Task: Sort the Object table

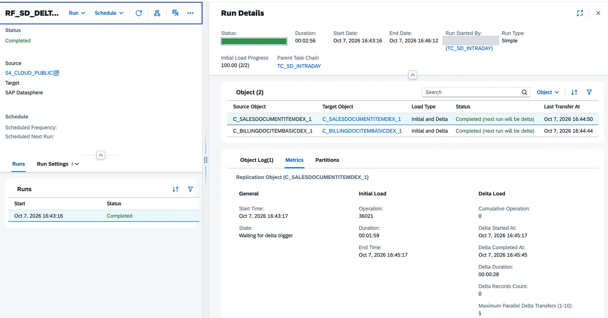Action: click(x=574, y=92)
